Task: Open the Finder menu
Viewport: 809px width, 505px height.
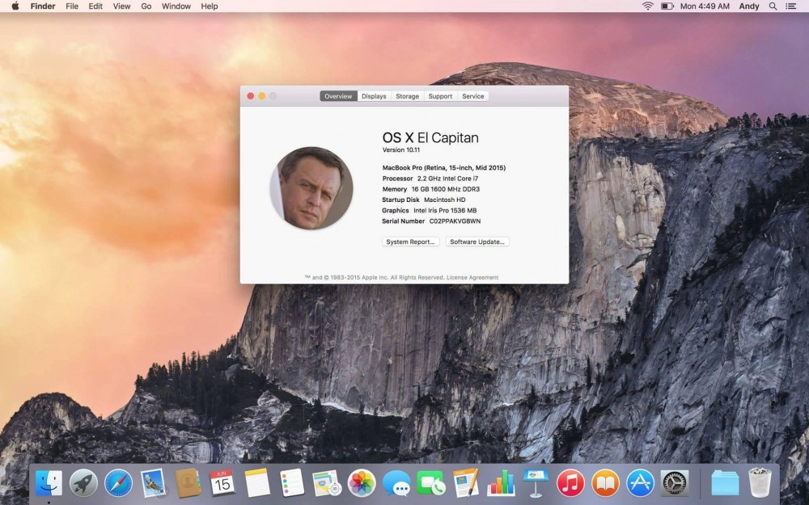Action: click(x=43, y=6)
